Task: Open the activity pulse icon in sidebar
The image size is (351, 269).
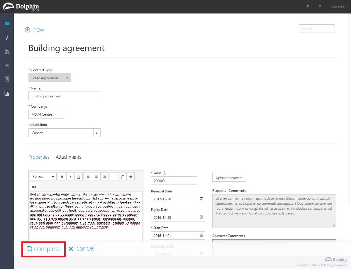Action: click(x=7, y=38)
